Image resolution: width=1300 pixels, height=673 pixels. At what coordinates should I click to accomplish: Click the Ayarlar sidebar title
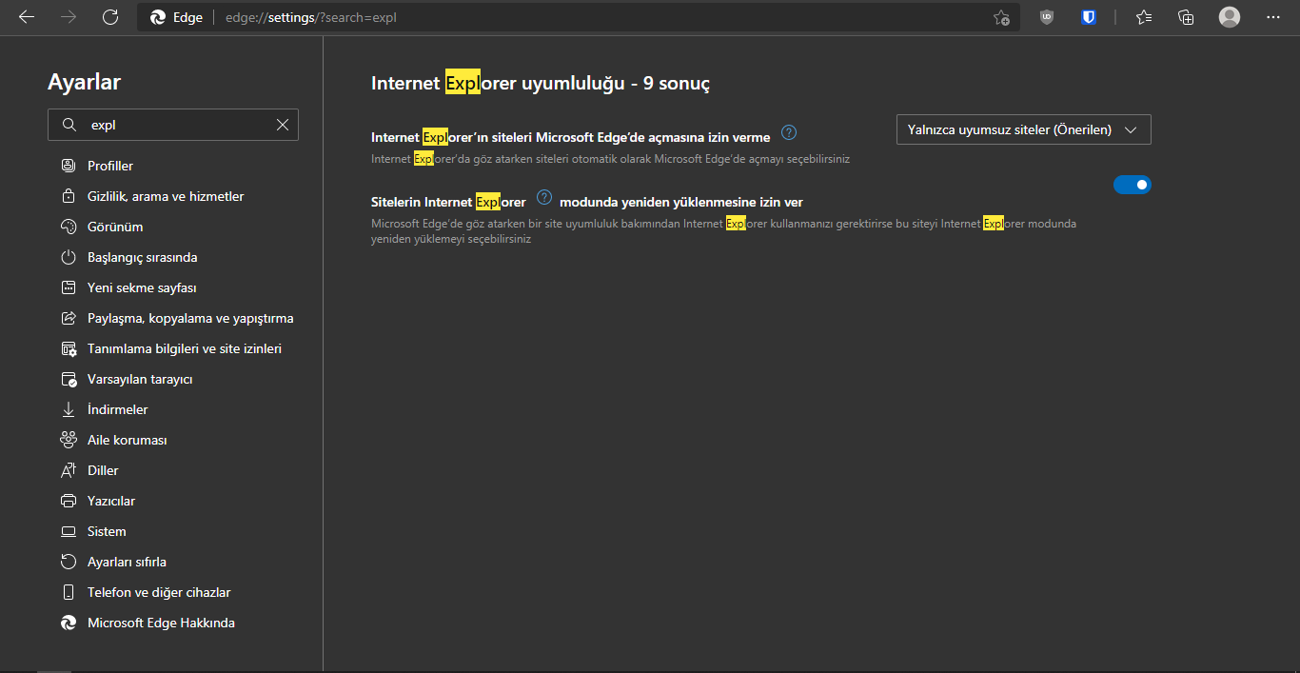coord(84,82)
